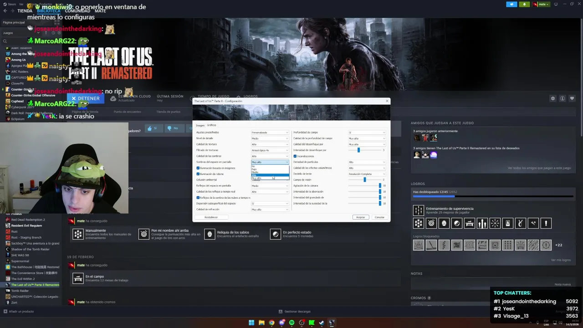Toggle the Incandescencia checkbox
The width and height of the screenshot is (583, 328).
pos(295,156)
